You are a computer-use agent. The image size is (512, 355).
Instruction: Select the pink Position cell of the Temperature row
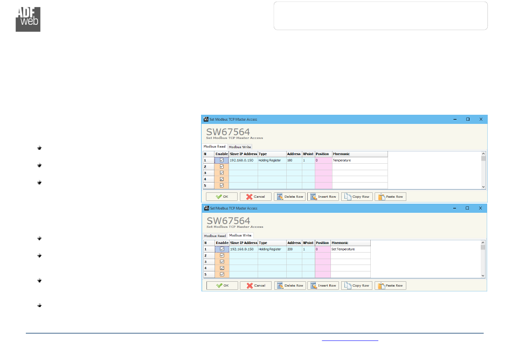[x=323, y=161]
